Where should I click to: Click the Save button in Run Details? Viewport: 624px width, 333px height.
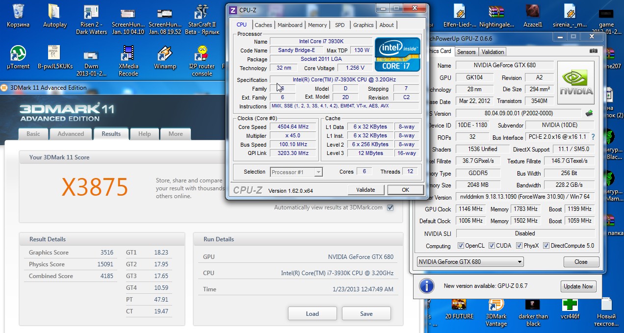[x=366, y=314]
